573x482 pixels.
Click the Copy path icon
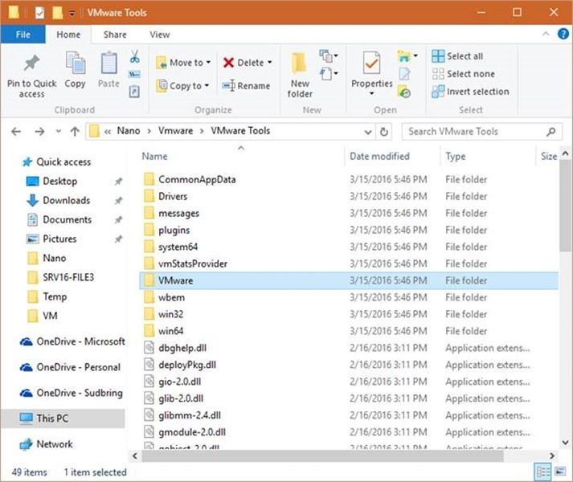pyautogui.click(x=134, y=75)
